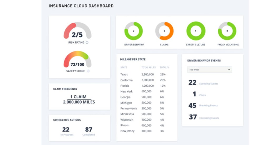Screen dimensions: 258x145
Task: Select the Texas row in mileage table
Action: pyautogui.click(x=145, y=75)
